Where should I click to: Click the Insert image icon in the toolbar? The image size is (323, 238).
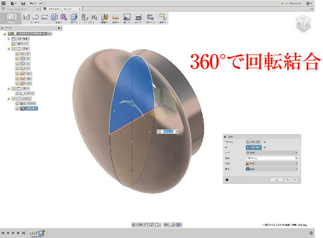pyautogui.click(x=127, y=17)
